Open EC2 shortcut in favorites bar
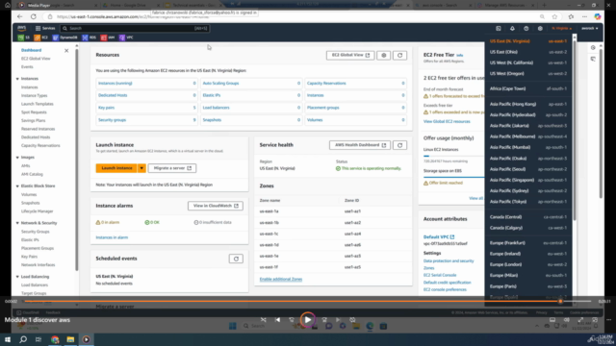This screenshot has height=346, width=616. (x=40, y=37)
